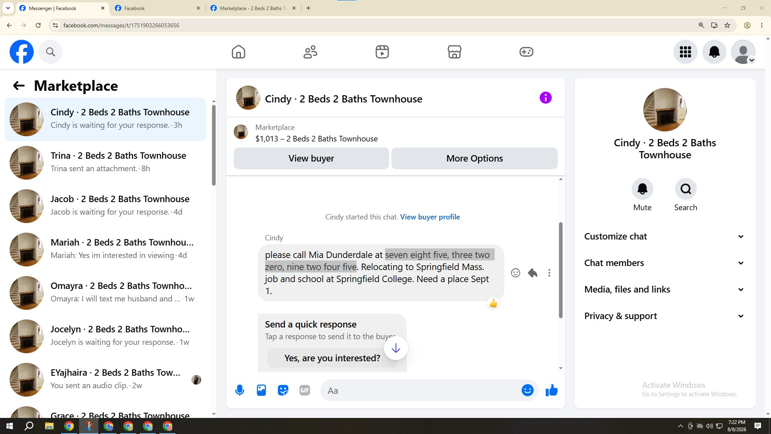
Task: Open Omayra's townhouse conversation
Action: [105, 293]
